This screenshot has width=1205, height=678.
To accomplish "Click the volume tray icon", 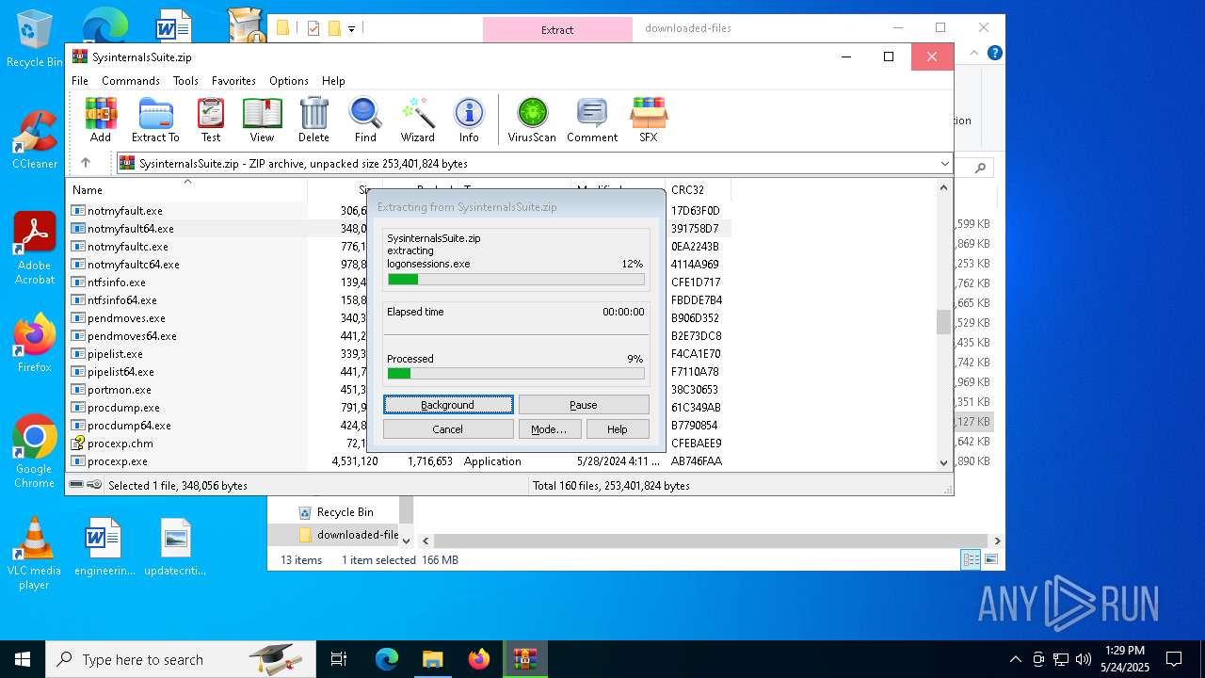I will (x=1083, y=659).
